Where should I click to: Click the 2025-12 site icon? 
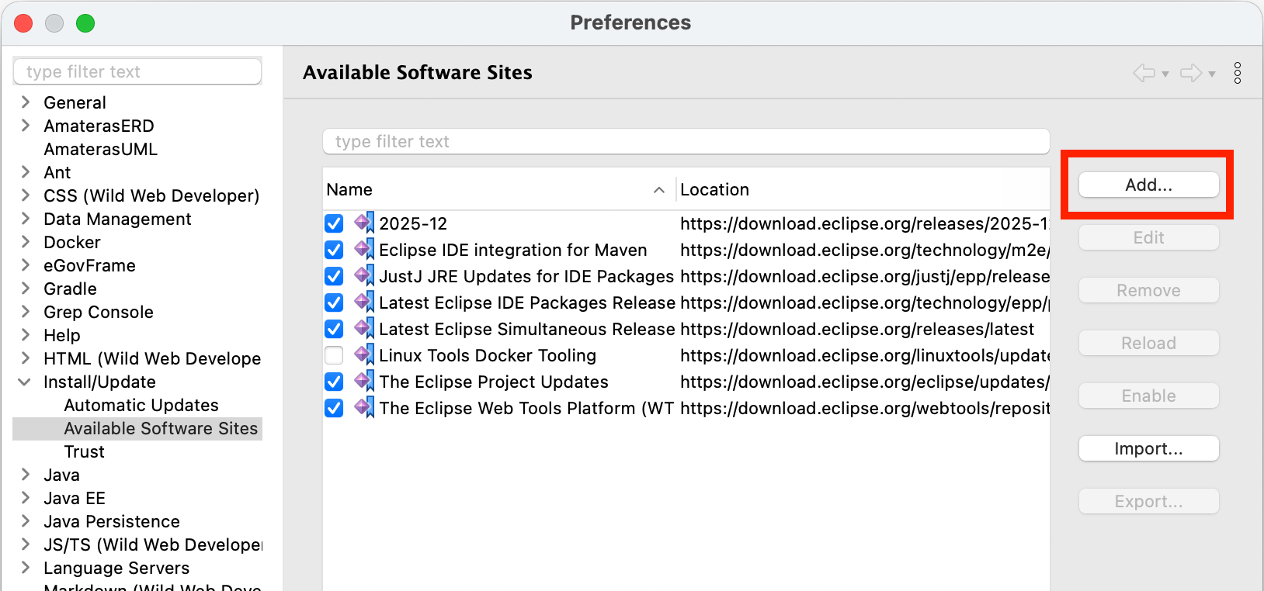[x=364, y=223]
